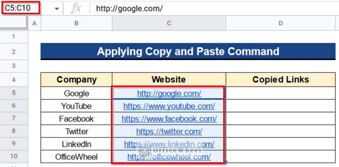
Task: Select row 6 header
Action: point(14,106)
